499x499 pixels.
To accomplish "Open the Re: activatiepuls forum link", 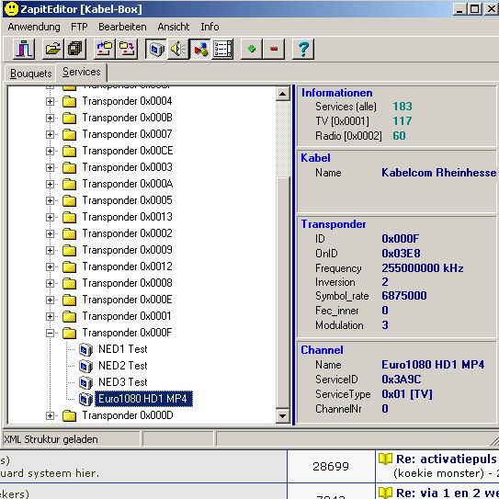I will click(x=447, y=459).
